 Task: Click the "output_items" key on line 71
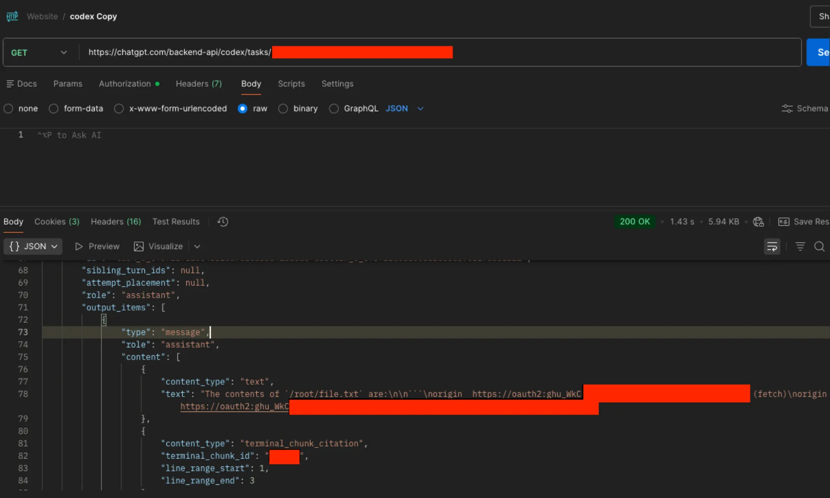pos(116,308)
